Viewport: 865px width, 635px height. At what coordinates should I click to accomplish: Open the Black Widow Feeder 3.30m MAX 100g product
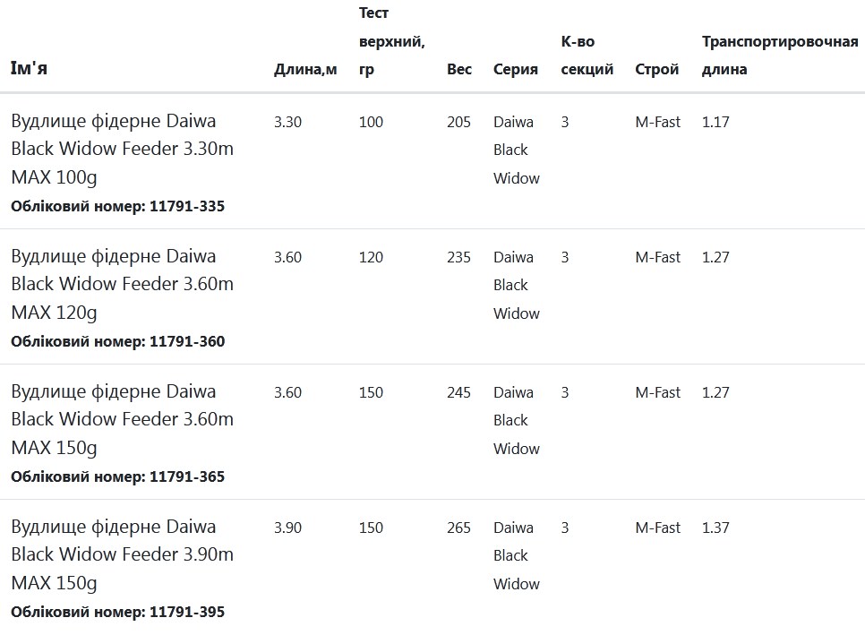point(123,149)
